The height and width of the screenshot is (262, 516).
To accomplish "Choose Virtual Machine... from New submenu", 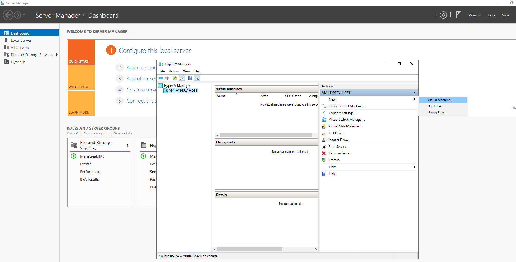I will pyautogui.click(x=443, y=100).
